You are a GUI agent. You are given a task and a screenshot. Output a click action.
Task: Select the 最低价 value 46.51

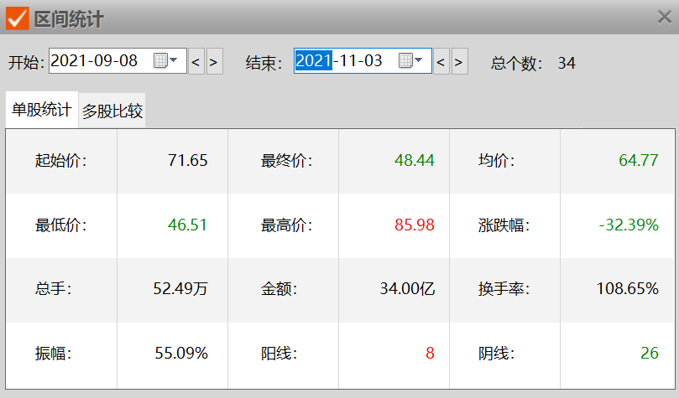click(x=187, y=225)
